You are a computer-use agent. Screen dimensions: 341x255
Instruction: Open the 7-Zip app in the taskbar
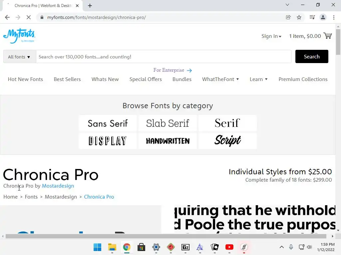[185, 247]
